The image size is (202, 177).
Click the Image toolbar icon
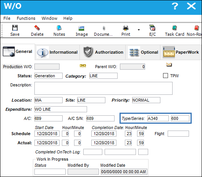click(81, 28)
